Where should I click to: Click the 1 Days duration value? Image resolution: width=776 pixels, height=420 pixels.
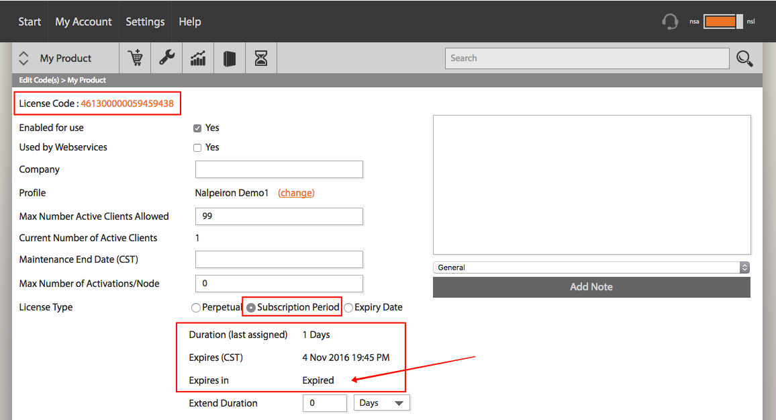pos(316,335)
